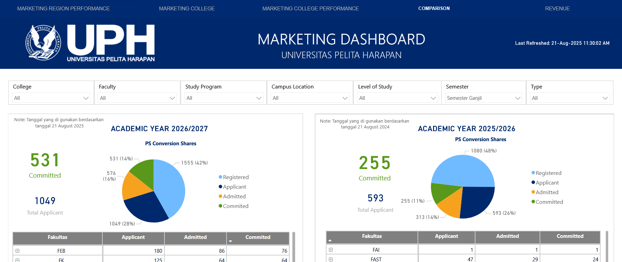The image size is (622, 262).
Task: Select Applicant legend in 2025/2026 chart
Action: tap(545, 182)
